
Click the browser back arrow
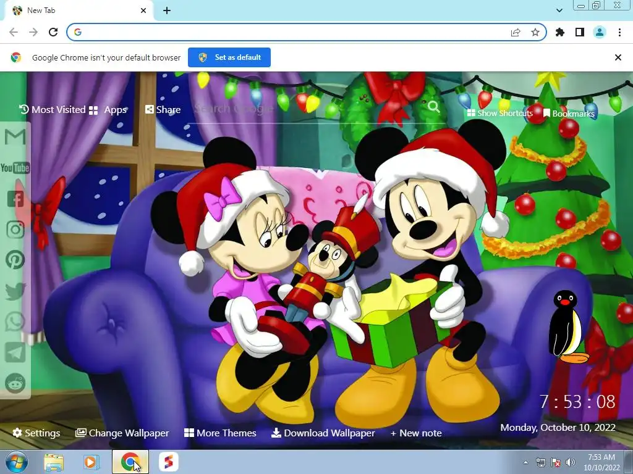pos(14,32)
